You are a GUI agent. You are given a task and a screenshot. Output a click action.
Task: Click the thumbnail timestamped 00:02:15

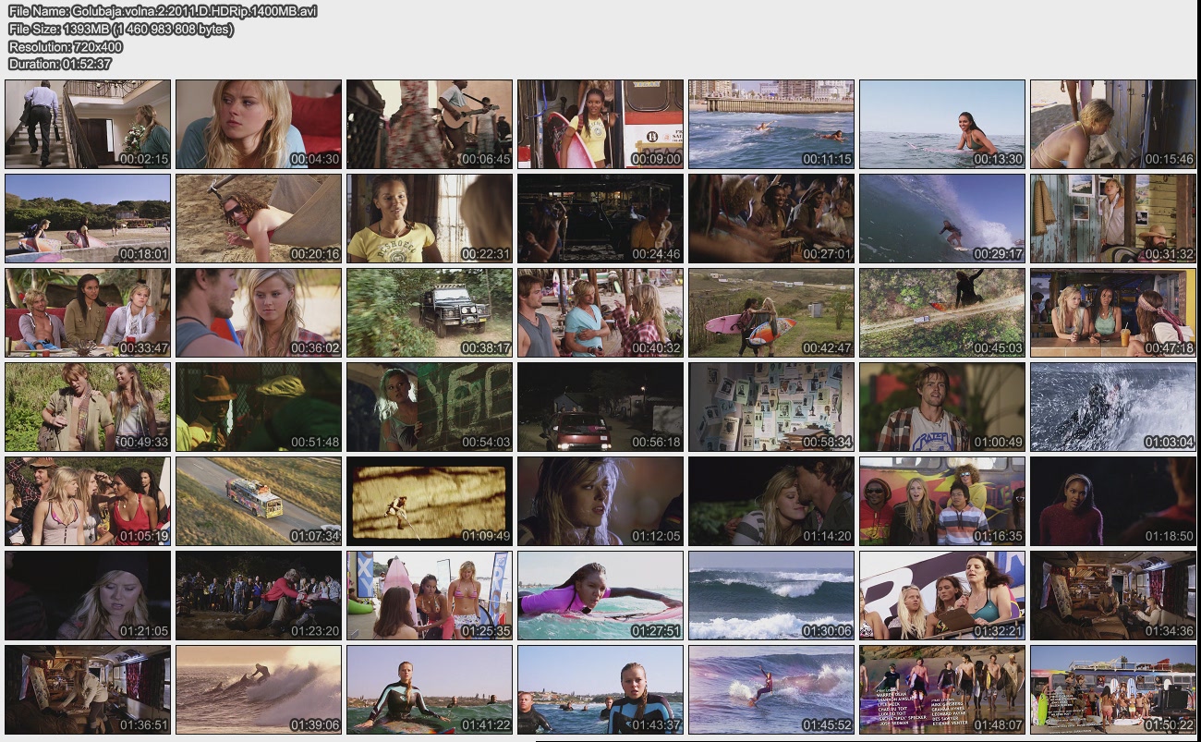[88, 124]
